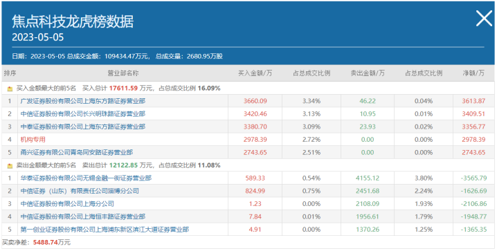Select the ratio value 2.51%

click(x=311, y=152)
